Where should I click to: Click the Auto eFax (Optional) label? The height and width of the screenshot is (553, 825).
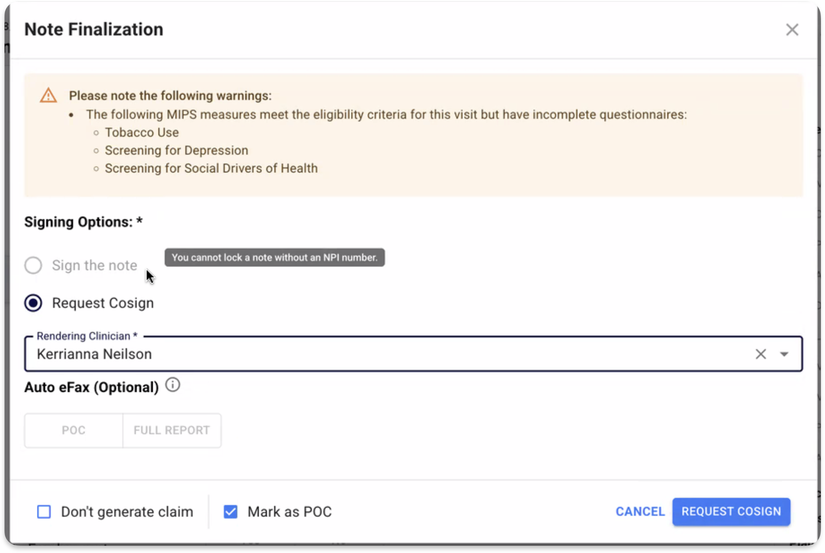91,387
